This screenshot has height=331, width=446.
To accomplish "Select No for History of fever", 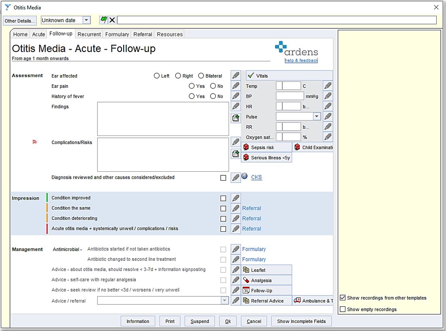I will [213, 96].
